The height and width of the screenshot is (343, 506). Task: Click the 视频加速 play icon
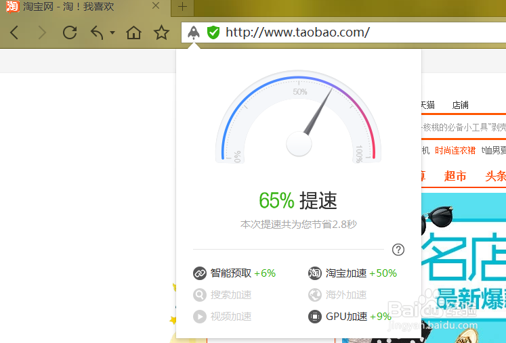pos(200,317)
